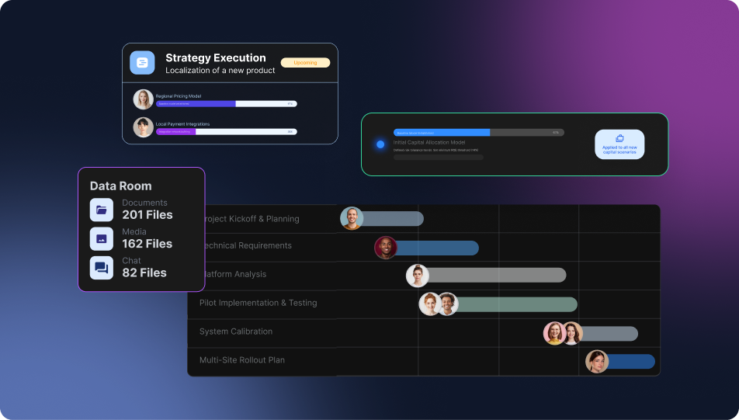Open the Media image icon
The image size is (739, 420).
(x=102, y=238)
